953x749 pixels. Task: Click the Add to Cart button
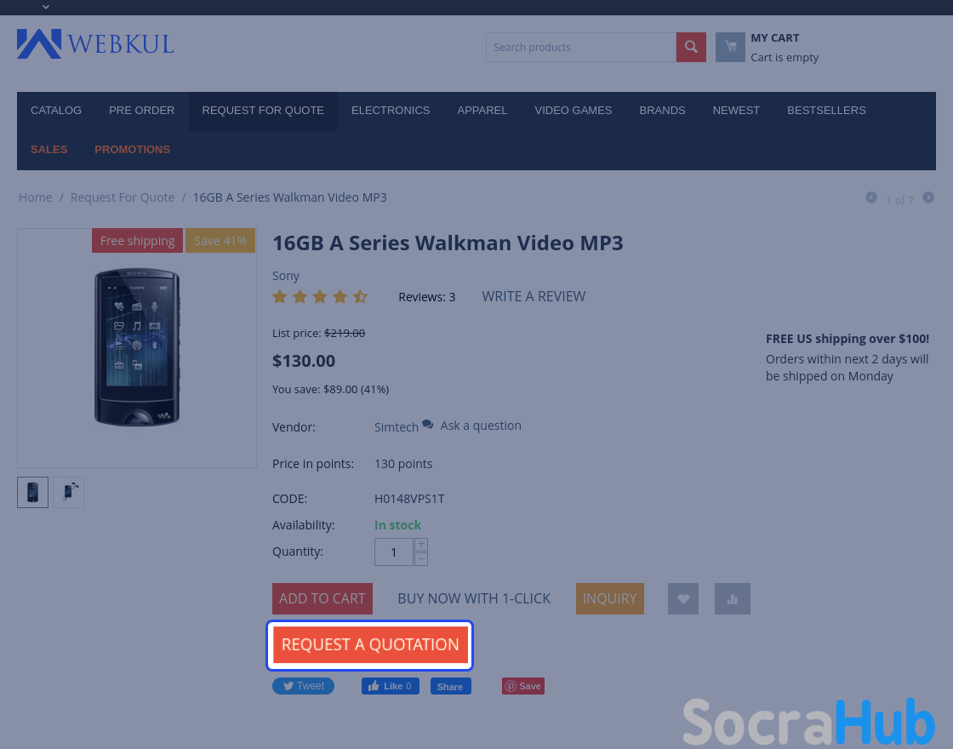(322, 599)
